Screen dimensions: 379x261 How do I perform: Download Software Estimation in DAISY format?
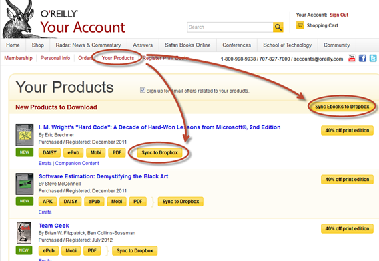click(x=71, y=201)
